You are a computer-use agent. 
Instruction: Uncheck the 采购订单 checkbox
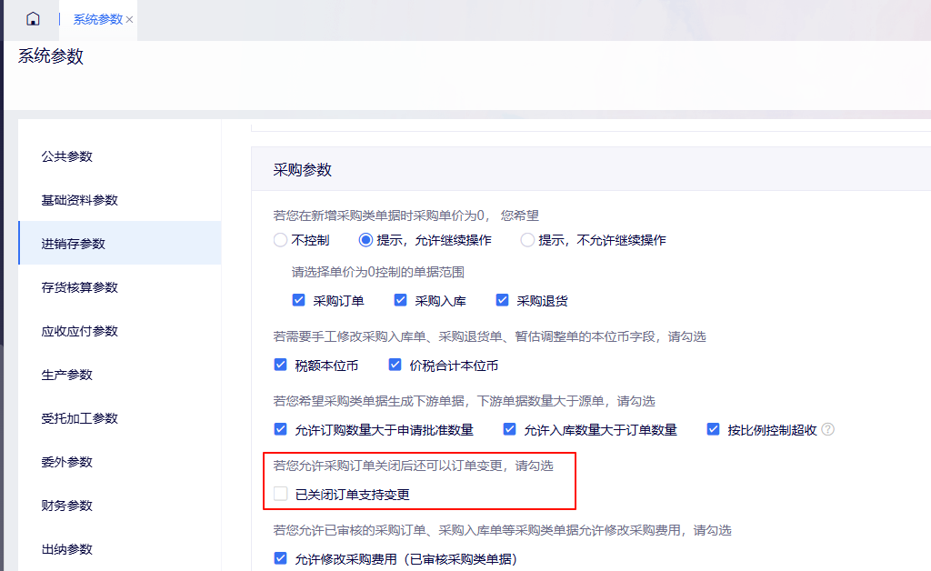pos(298,300)
